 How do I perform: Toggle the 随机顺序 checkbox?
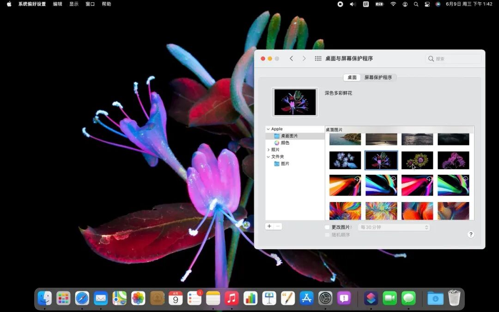click(x=327, y=234)
